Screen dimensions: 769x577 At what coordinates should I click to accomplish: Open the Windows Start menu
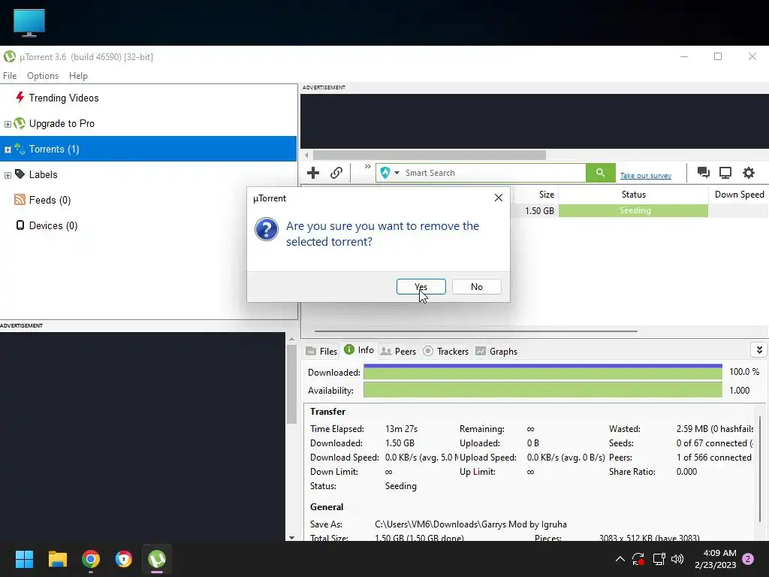[x=24, y=559]
